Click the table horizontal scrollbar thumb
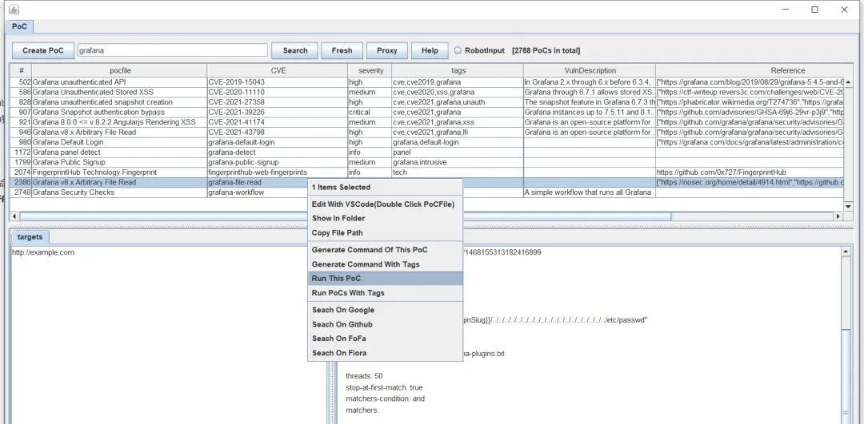Image resolution: width=864 pixels, height=424 pixels. pos(345,216)
